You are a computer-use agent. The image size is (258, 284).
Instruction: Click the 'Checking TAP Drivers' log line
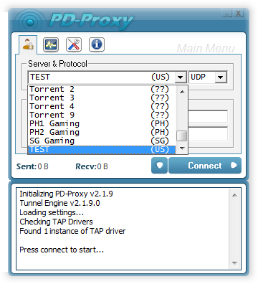click(56, 222)
